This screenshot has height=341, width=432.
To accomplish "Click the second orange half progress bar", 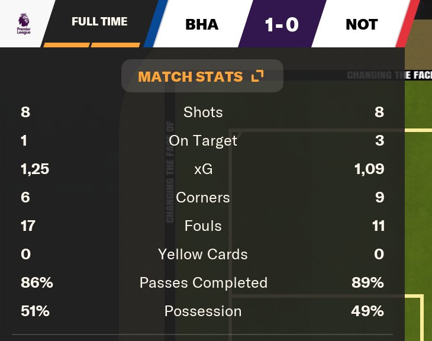I will pyautogui.click(x=115, y=44).
